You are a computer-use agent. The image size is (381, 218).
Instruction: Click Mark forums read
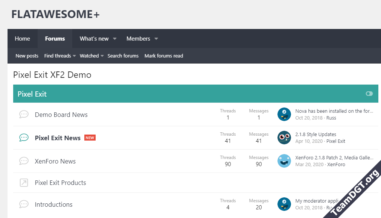click(164, 56)
